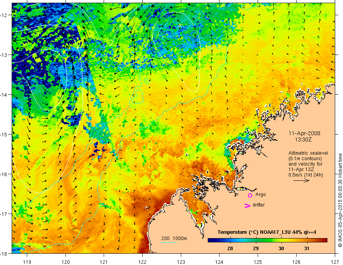Click the Temperature NOAA17_L3U title text
Screen dimensions: 343x265
267,232
